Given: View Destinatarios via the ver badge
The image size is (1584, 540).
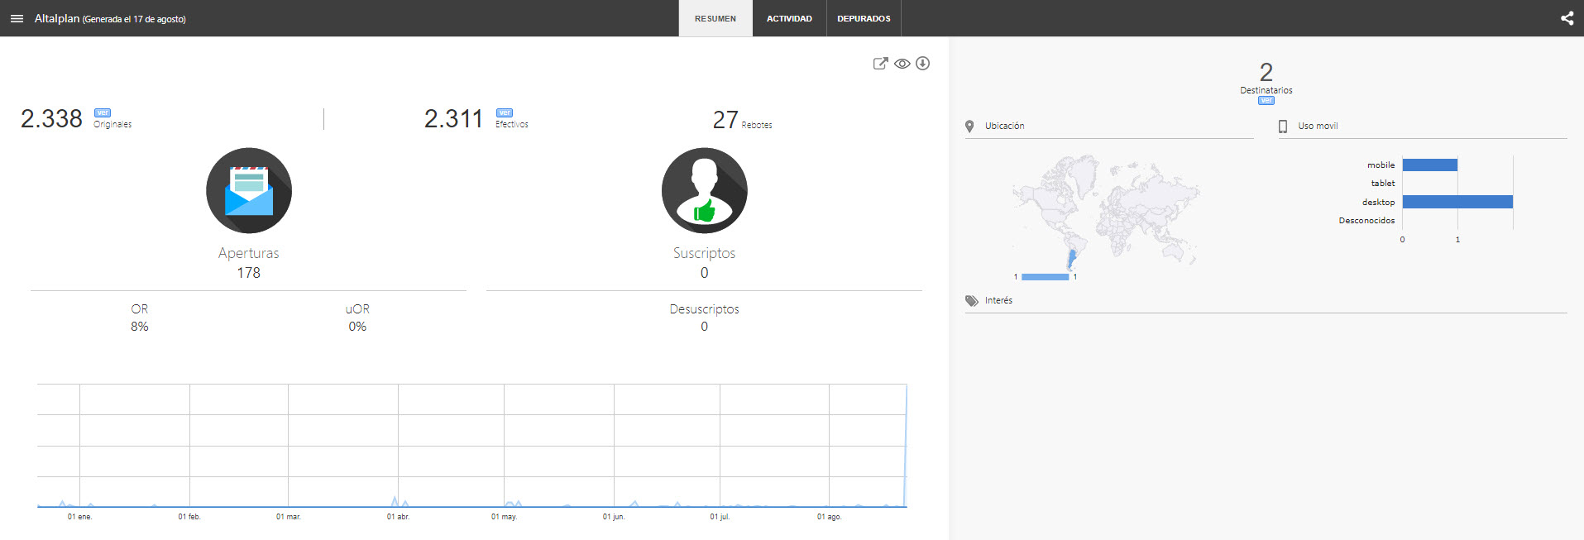Looking at the screenshot, I should point(1266,101).
